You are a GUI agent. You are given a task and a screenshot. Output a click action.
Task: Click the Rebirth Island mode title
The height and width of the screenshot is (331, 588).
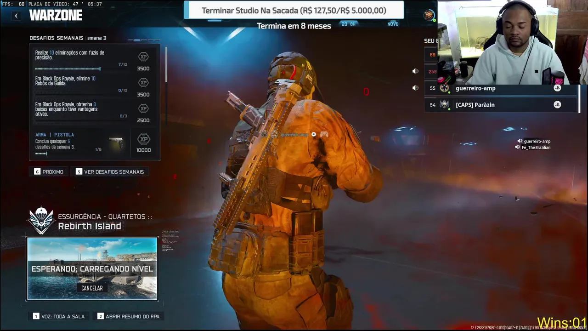pyautogui.click(x=90, y=226)
